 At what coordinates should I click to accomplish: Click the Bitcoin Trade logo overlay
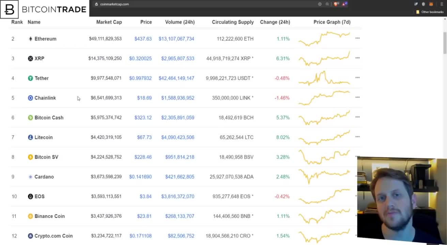(44, 9)
